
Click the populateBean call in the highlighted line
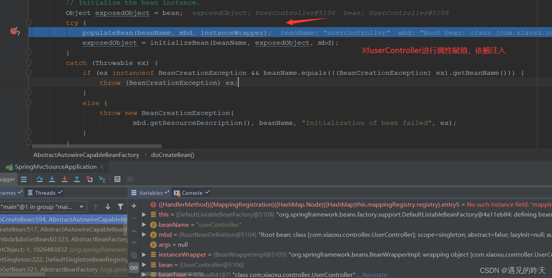click(108, 33)
